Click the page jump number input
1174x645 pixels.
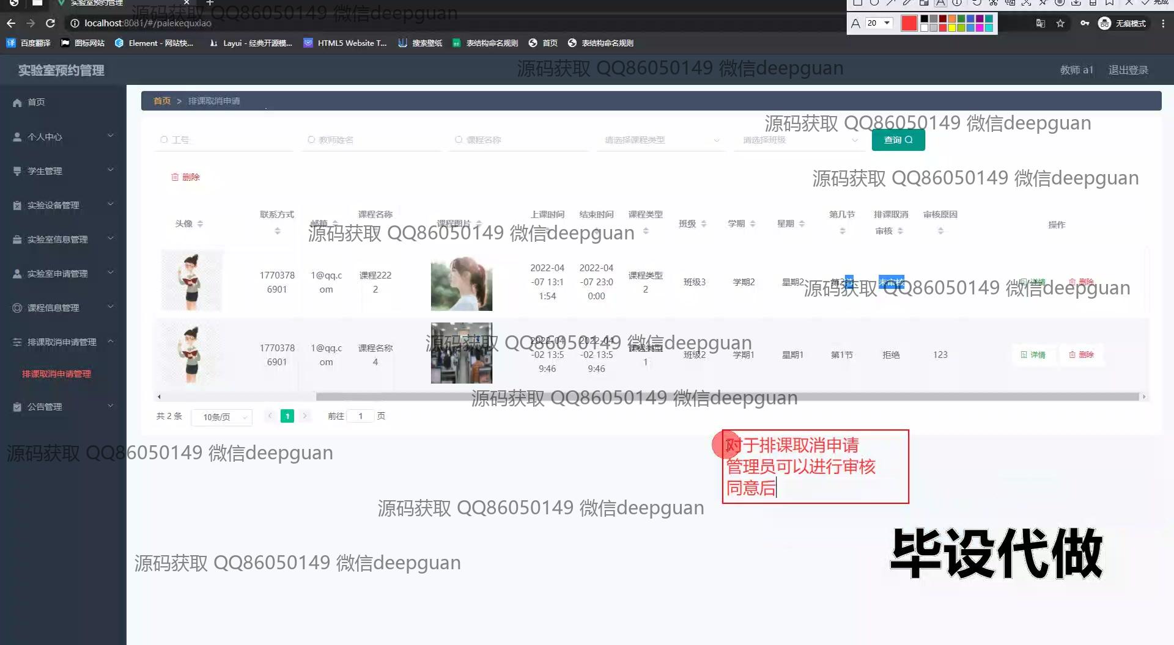[x=361, y=416]
